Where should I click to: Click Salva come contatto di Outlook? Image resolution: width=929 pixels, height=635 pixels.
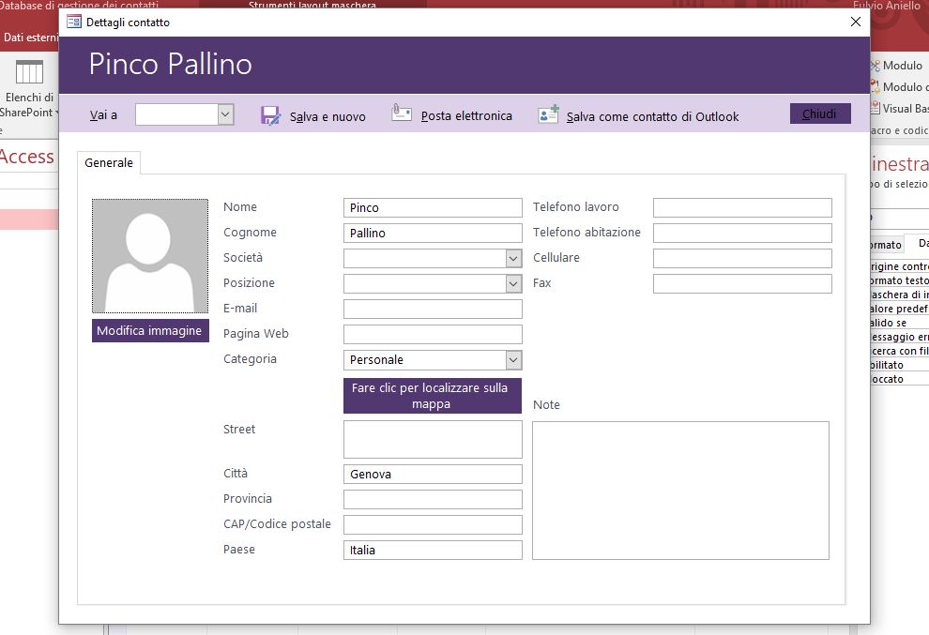pos(638,115)
